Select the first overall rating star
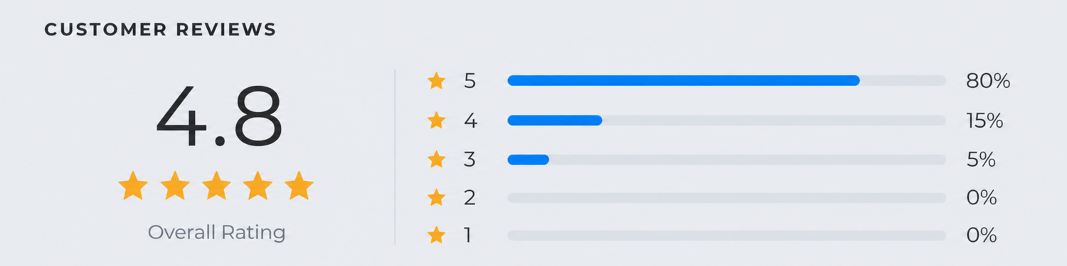This screenshot has height=266, width=1067. tap(133, 186)
